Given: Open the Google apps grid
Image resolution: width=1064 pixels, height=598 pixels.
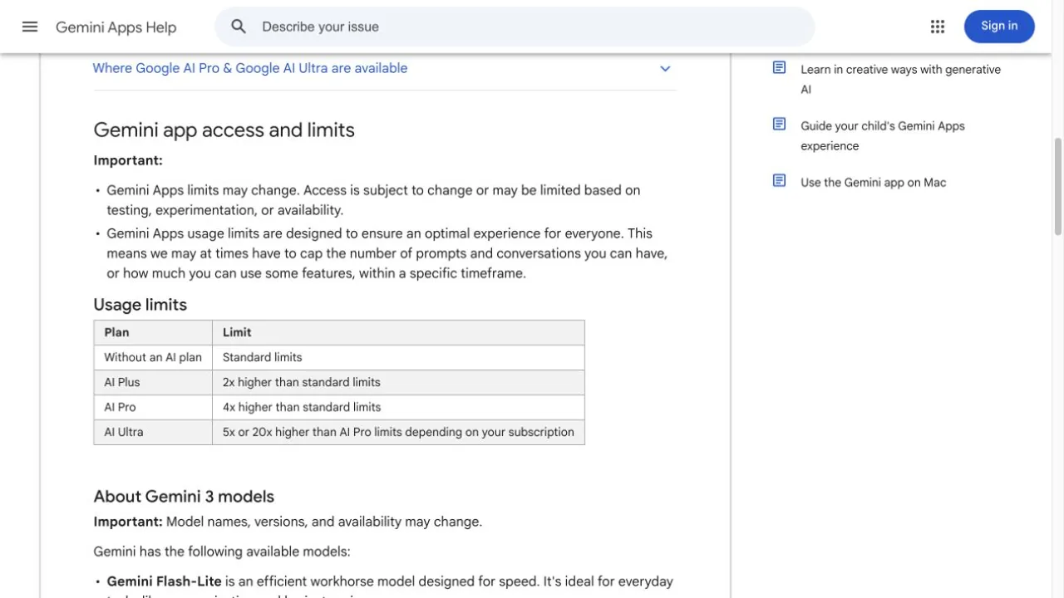Looking at the screenshot, I should click(x=938, y=27).
